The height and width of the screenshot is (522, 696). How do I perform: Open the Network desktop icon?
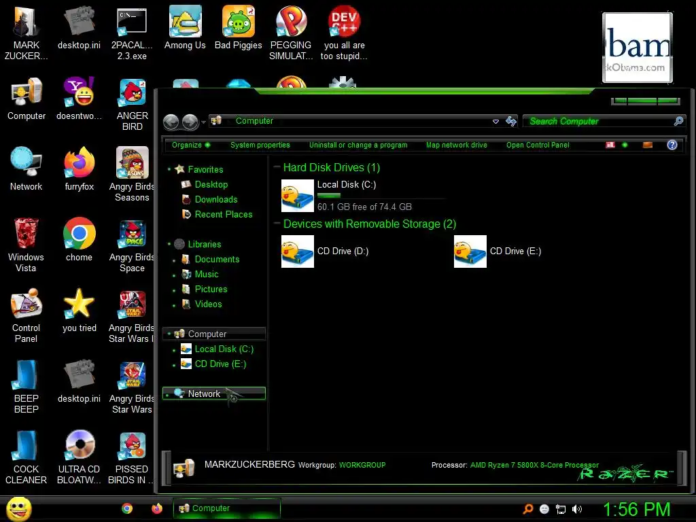tap(27, 169)
